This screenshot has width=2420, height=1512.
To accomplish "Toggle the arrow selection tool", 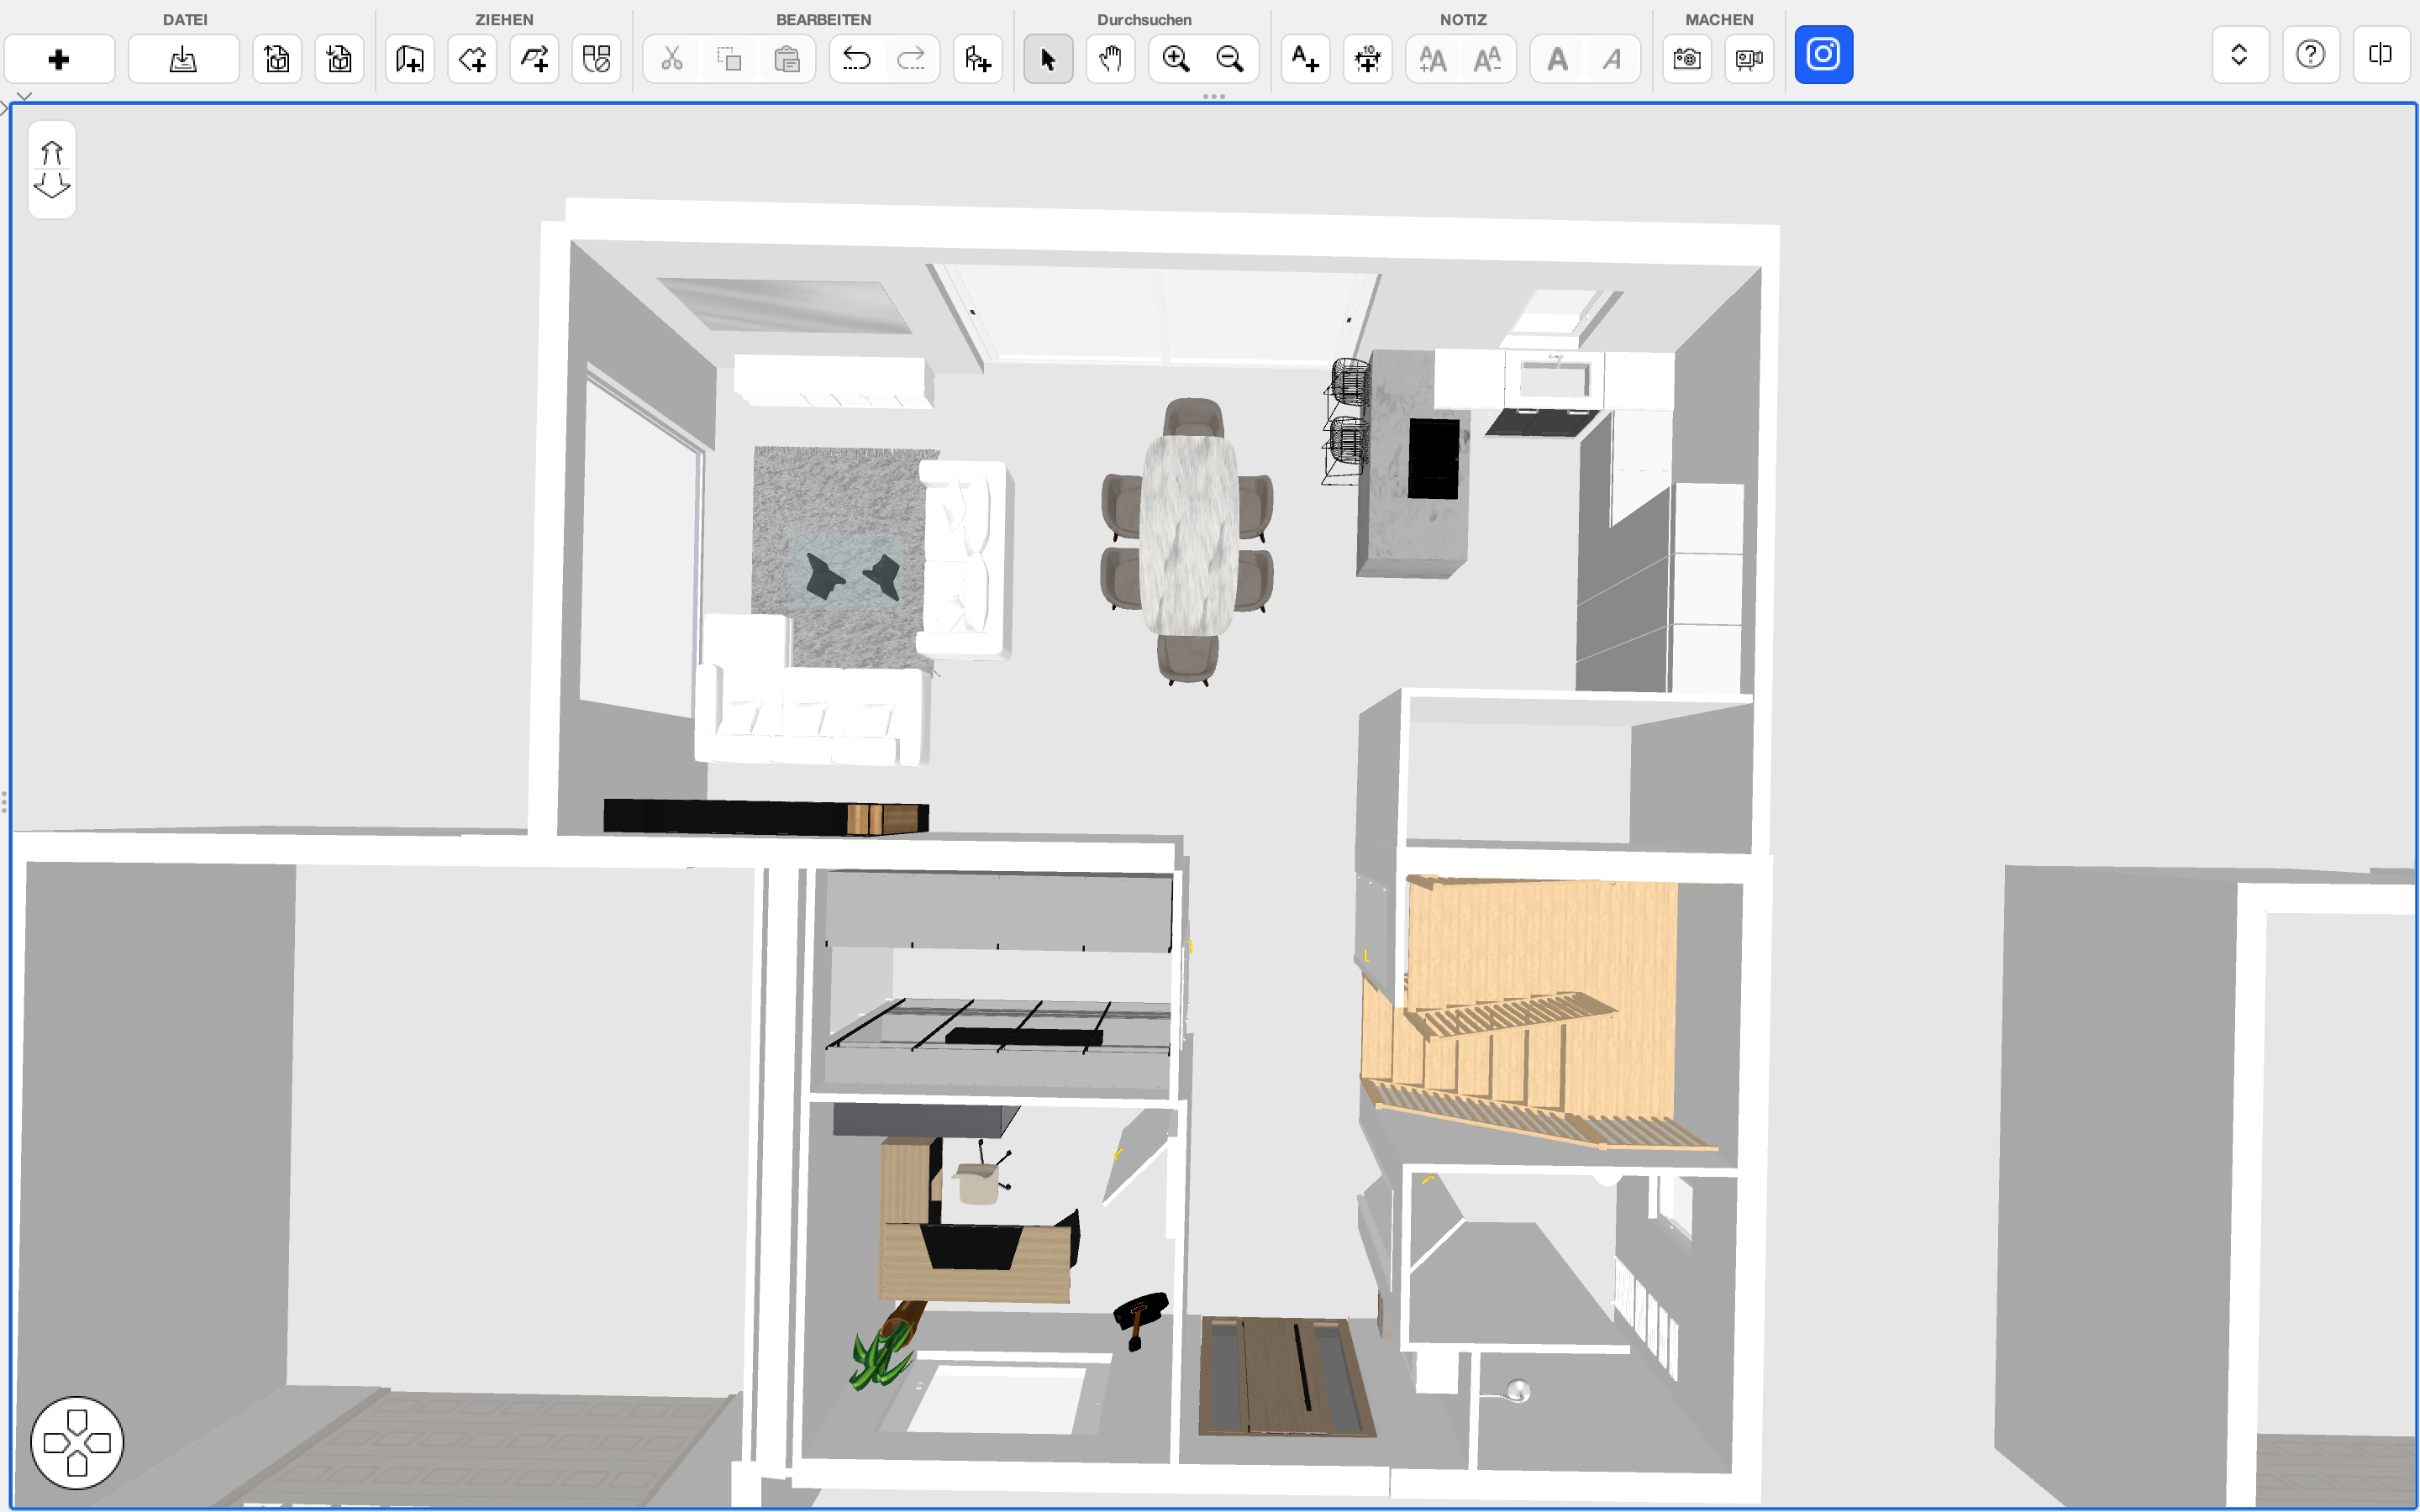I will [x=1048, y=60].
